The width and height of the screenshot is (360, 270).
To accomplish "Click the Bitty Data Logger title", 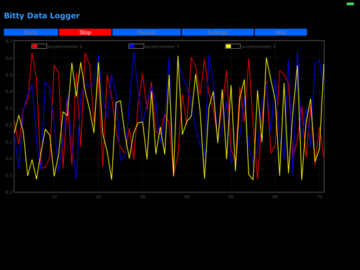I will click(42, 16).
